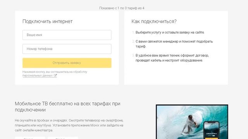The width and height of the screenshot is (248, 139).
Task: Click step 'В удобное вам время техник' text
Action: point(172,58)
